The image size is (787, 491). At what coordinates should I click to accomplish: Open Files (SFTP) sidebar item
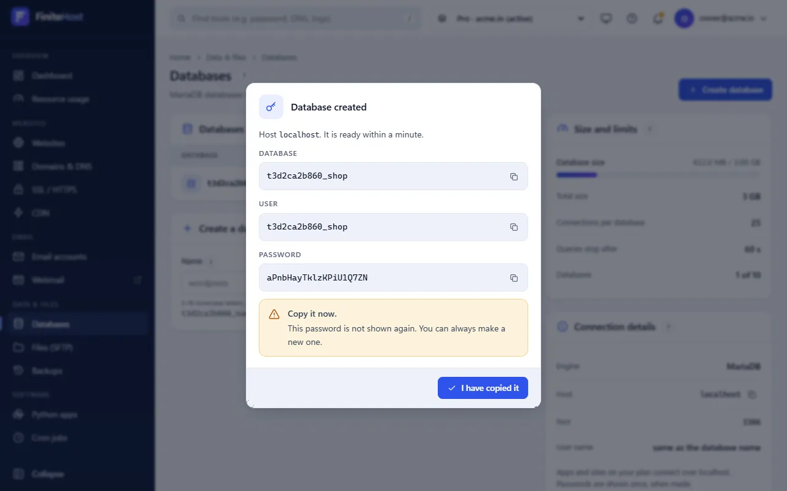(77, 347)
